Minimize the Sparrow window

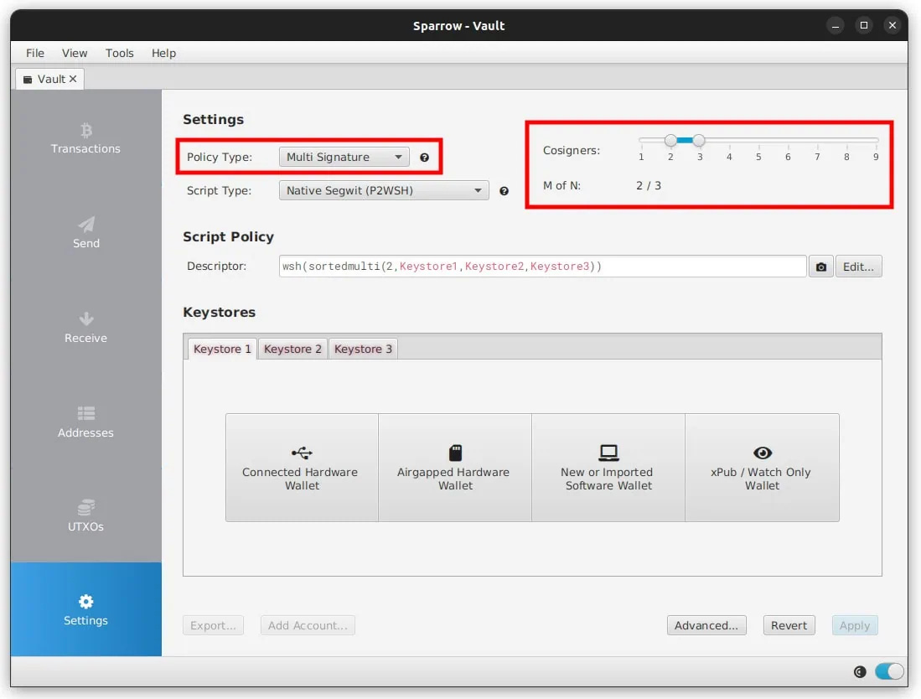[835, 26]
